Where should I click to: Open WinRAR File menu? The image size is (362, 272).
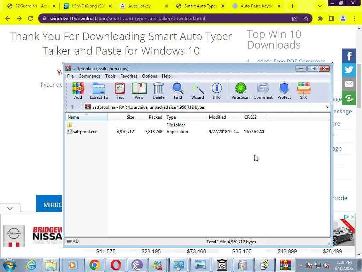point(70,76)
